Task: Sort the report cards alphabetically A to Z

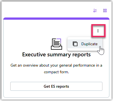Action: pos(95,11)
